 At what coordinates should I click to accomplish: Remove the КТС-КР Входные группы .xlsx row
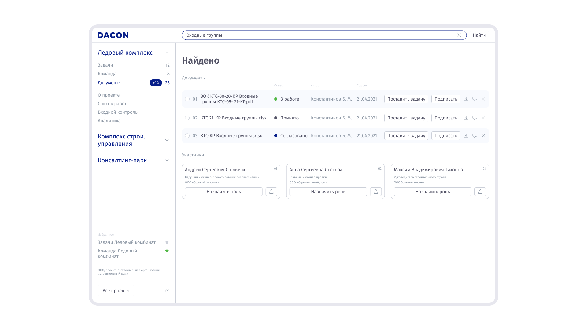coord(483,136)
